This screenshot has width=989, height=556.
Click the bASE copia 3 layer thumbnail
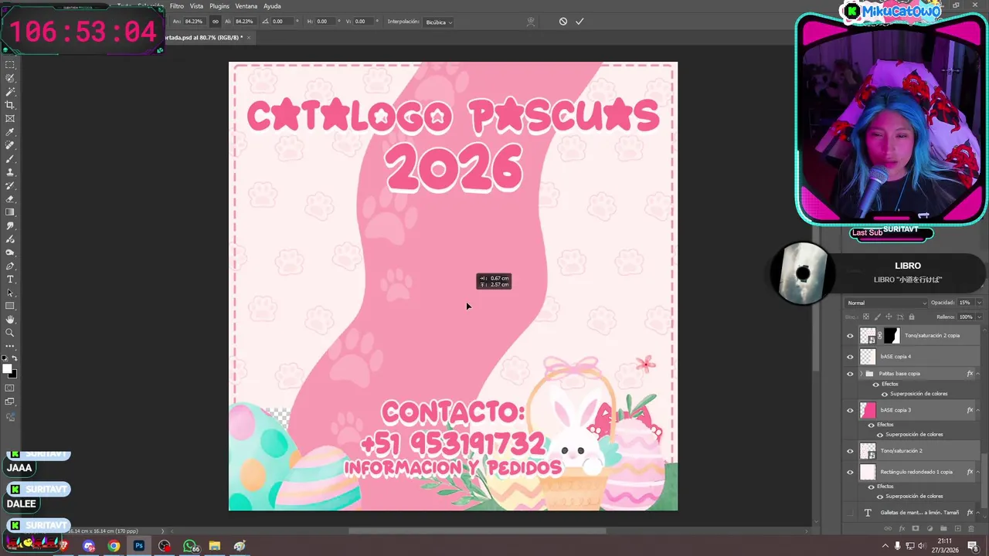[868, 410]
